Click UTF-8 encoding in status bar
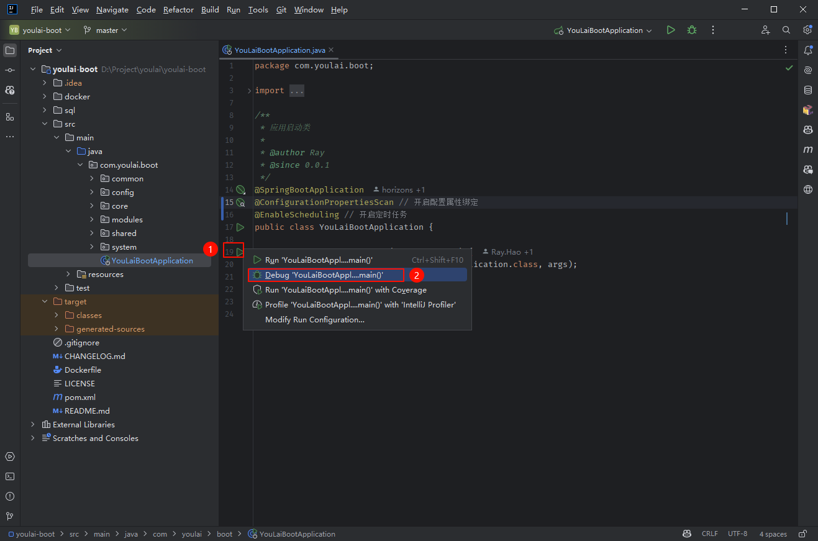 coord(737,534)
